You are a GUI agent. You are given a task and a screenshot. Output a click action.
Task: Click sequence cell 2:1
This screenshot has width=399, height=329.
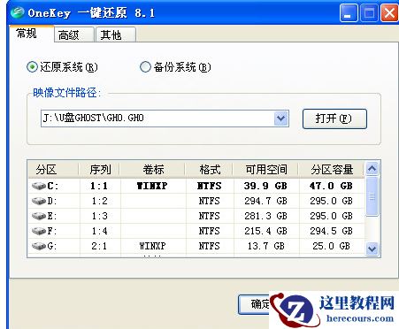(x=99, y=246)
